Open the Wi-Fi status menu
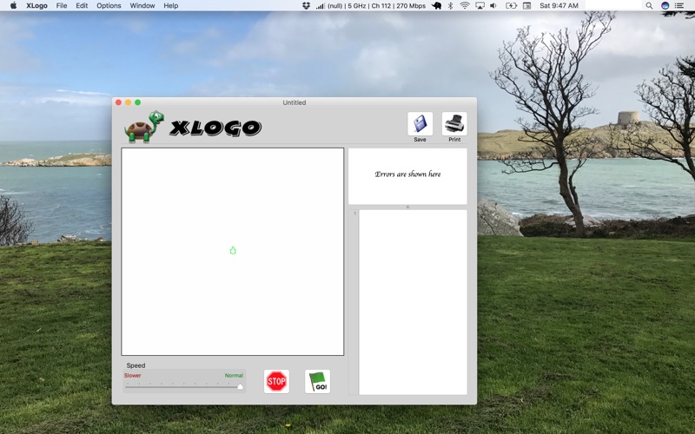Viewport: 695px width, 434px height. (465, 6)
